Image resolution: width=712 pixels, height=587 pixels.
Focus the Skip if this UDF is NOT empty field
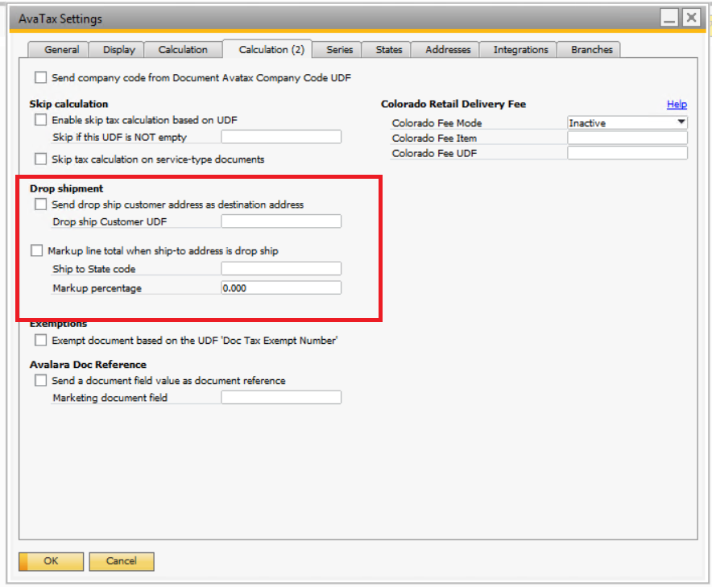pos(281,137)
